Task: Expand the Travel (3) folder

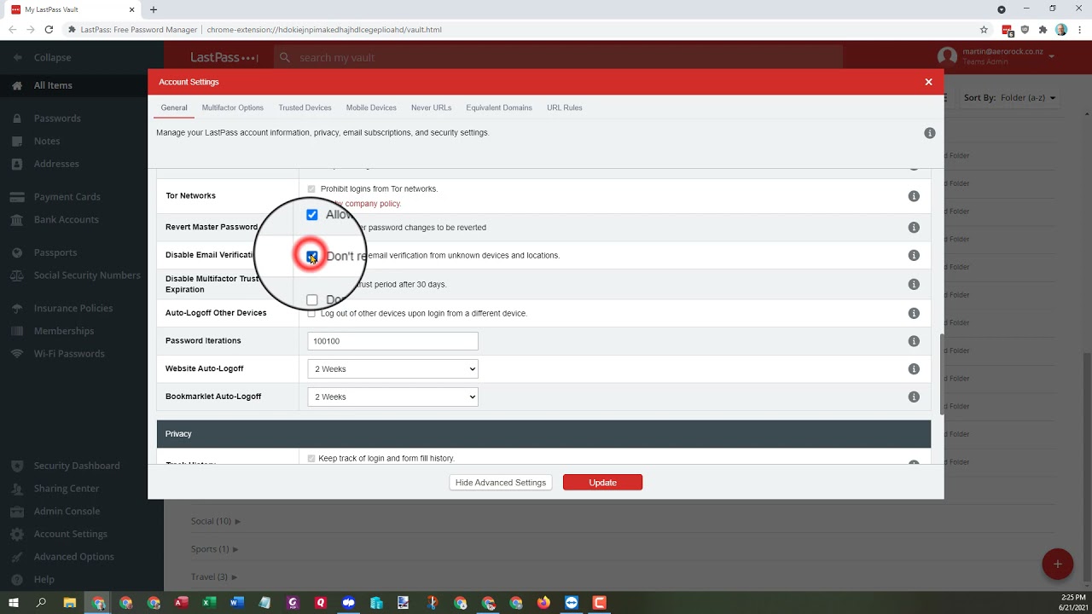Action: pos(214,576)
